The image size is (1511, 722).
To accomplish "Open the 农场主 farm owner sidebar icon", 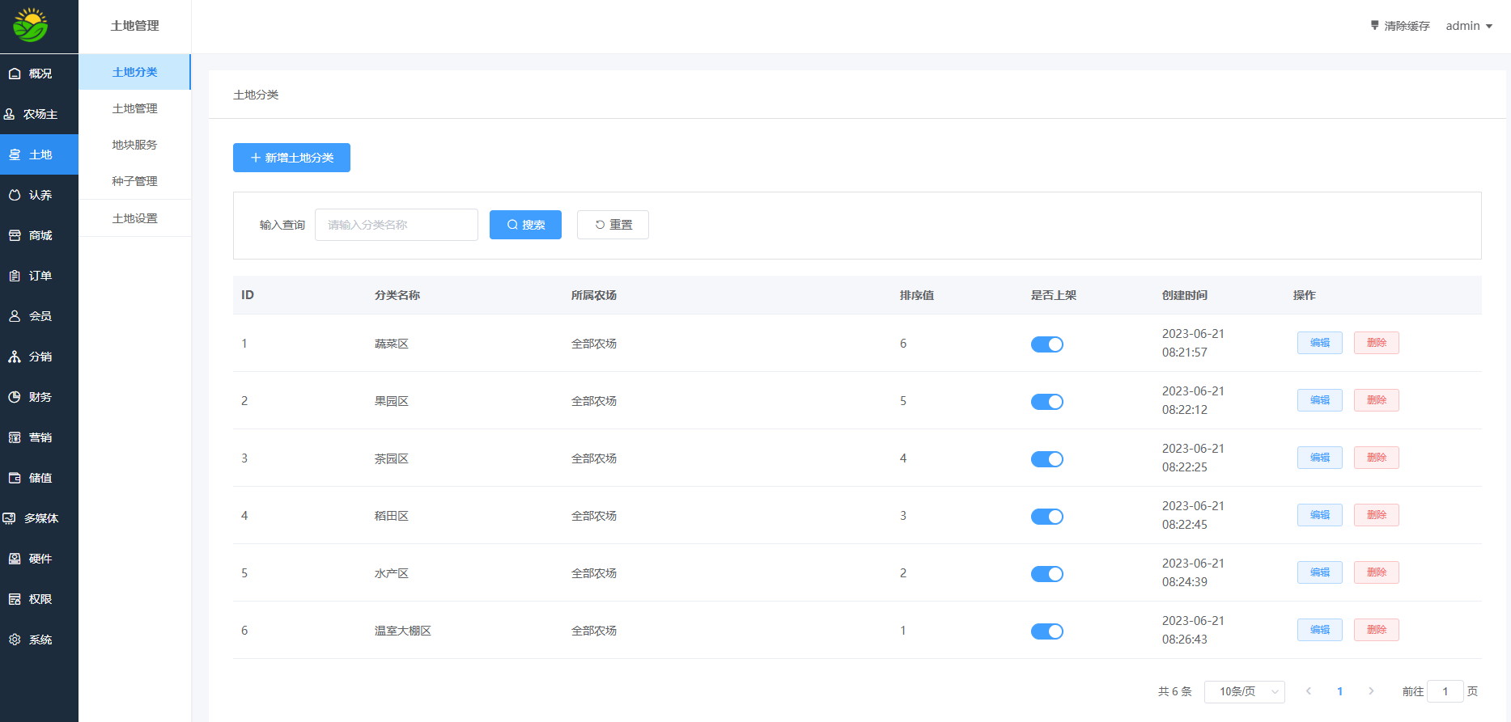I will [10, 114].
